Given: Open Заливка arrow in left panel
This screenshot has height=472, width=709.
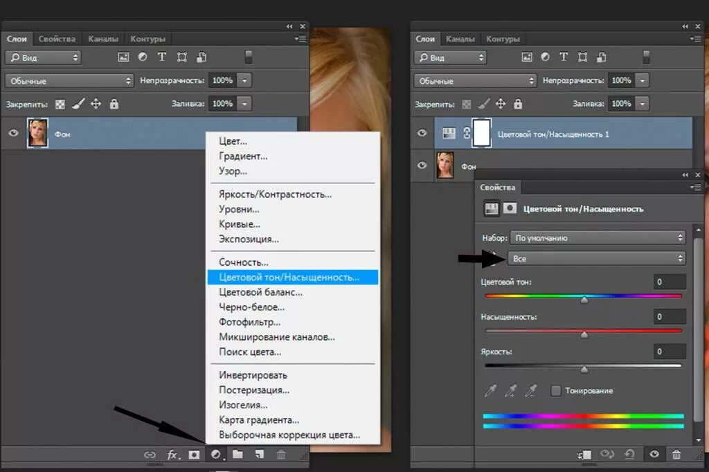Looking at the screenshot, I should [244, 104].
